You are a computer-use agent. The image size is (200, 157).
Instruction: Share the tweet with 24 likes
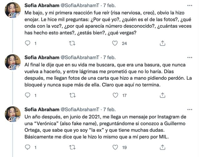coord(162,43)
